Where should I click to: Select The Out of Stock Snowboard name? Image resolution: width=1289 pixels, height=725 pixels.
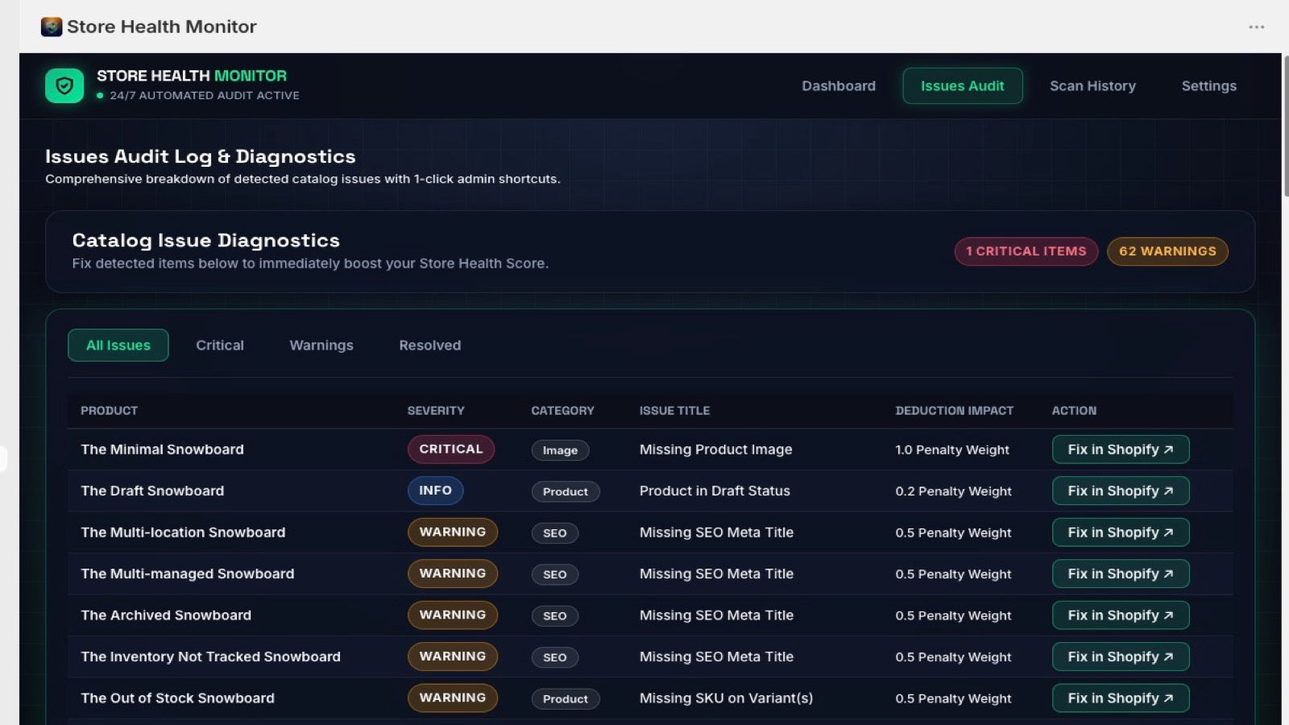point(177,698)
